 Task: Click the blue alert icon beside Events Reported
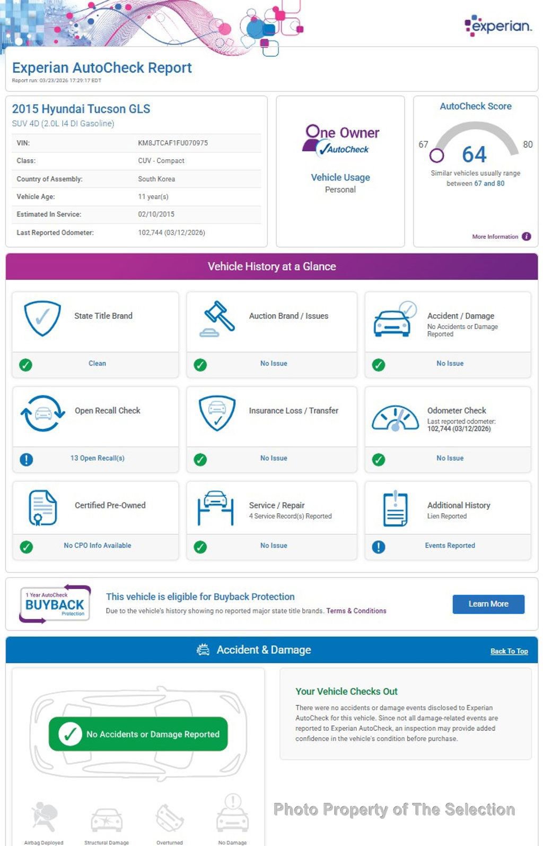378,547
